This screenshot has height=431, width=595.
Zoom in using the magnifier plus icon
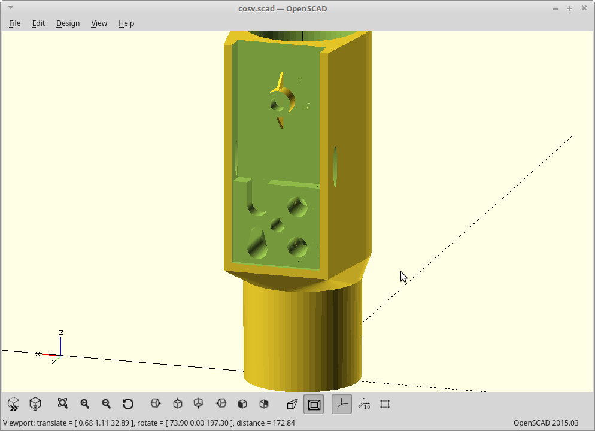click(x=85, y=404)
